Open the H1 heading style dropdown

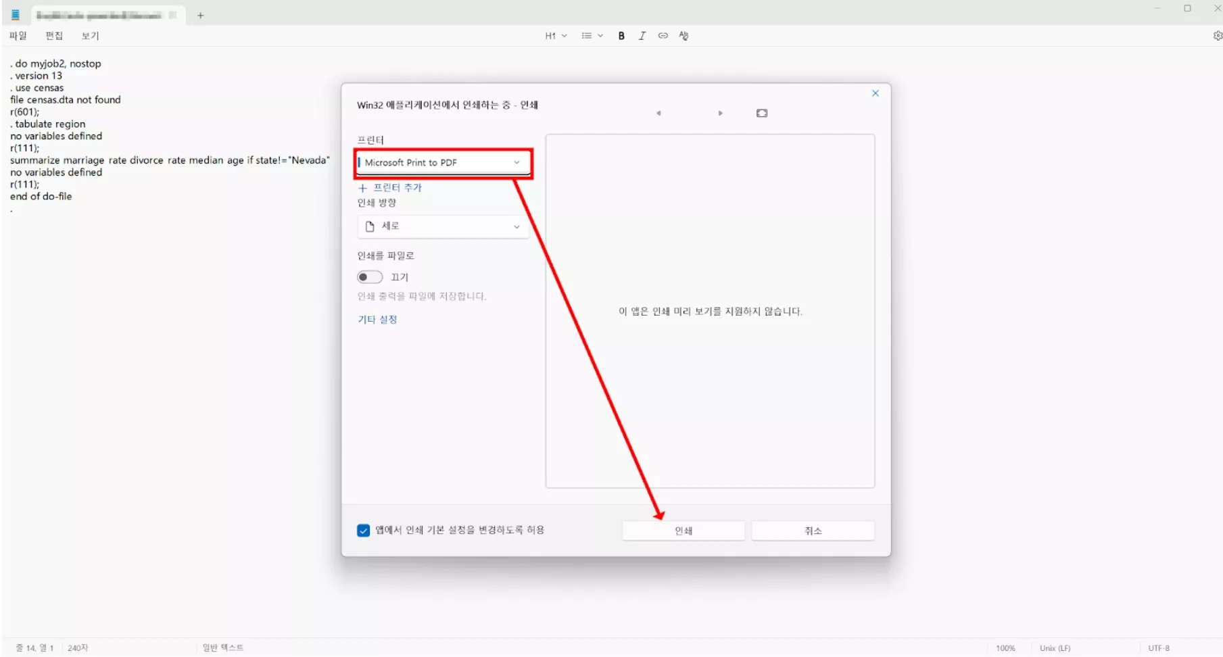click(x=554, y=35)
